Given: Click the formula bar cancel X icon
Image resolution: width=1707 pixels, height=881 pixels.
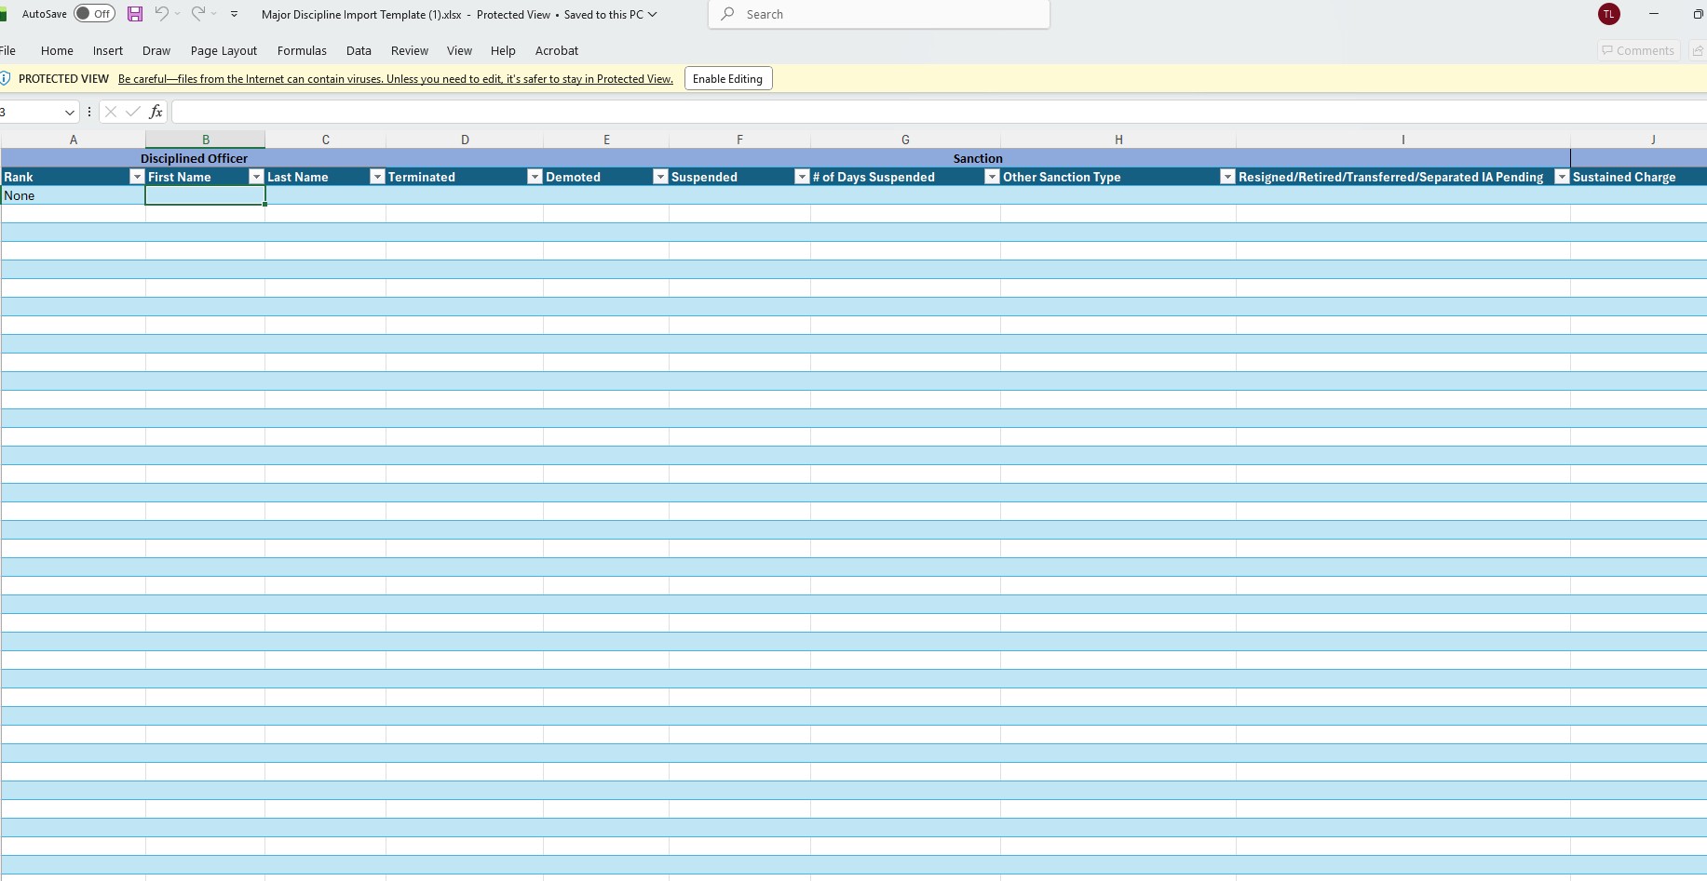Looking at the screenshot, I should 111,112.
